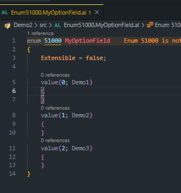This screenshot has width=181, height=193.
Task: Open the Demo2 folder breadcrumb
Action: (x=23, y=25)
